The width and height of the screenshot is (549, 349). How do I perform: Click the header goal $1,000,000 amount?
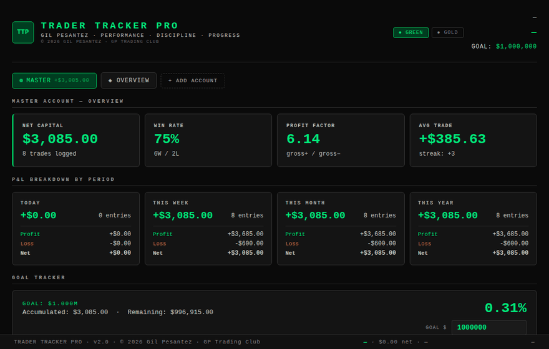pos(516,47)
